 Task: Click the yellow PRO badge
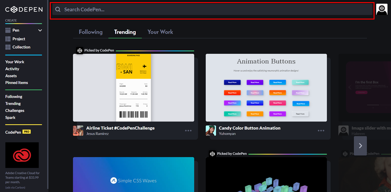(27, 132)
